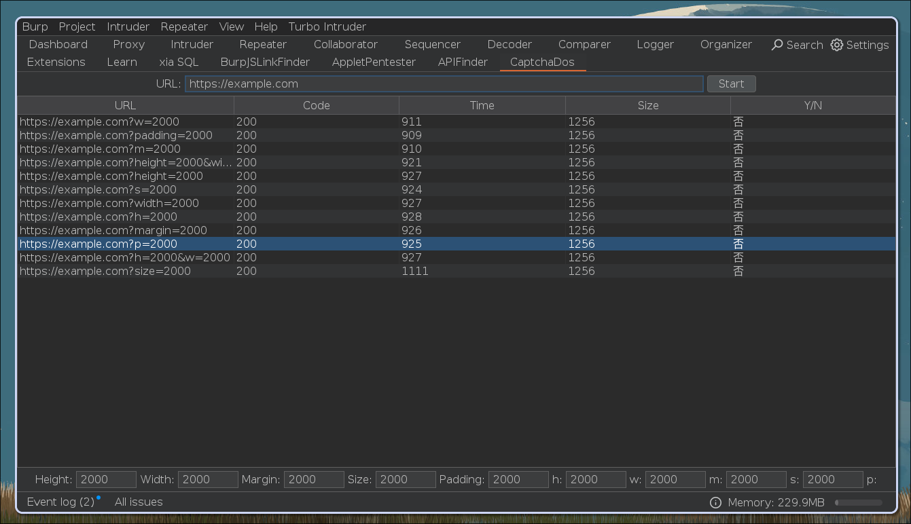Screen dimensions: 911x524
Task: Select the row https://example.com?width=2000
Action: pos(456,203)
